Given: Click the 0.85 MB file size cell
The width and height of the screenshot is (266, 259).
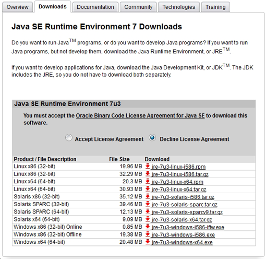Looking at the screenshot, I should tap(132, 227).
